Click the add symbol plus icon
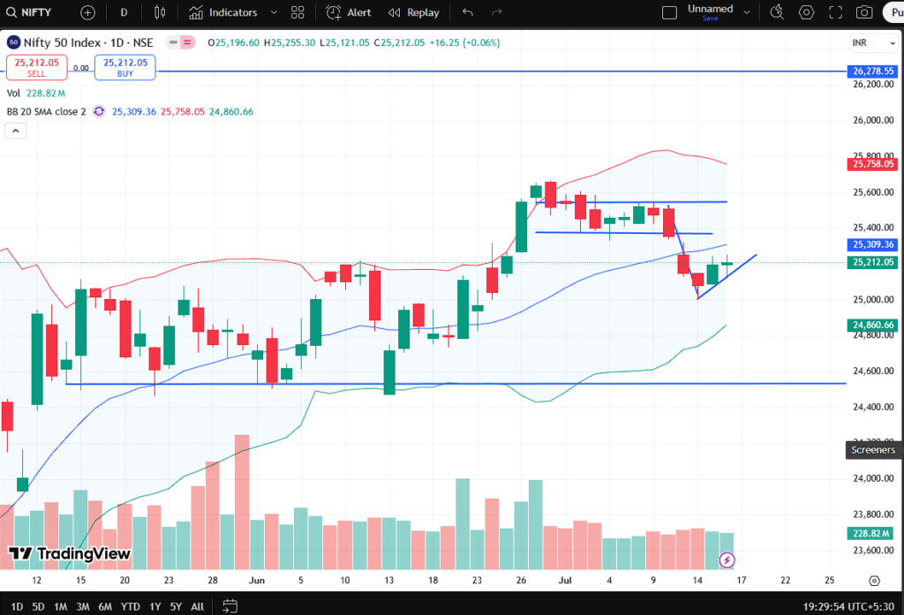Image resolution: width=904 pixels, height=615 pixels. [87, 12]
